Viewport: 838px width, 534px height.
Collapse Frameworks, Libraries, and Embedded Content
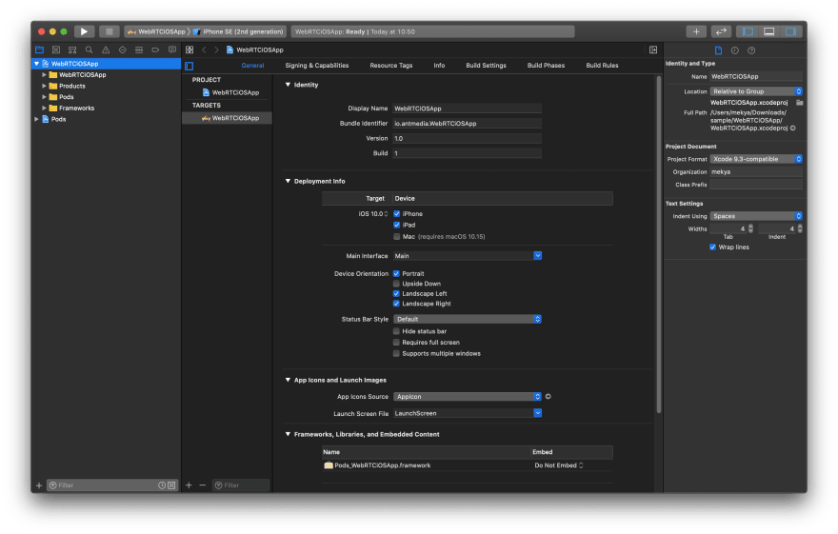288,434
